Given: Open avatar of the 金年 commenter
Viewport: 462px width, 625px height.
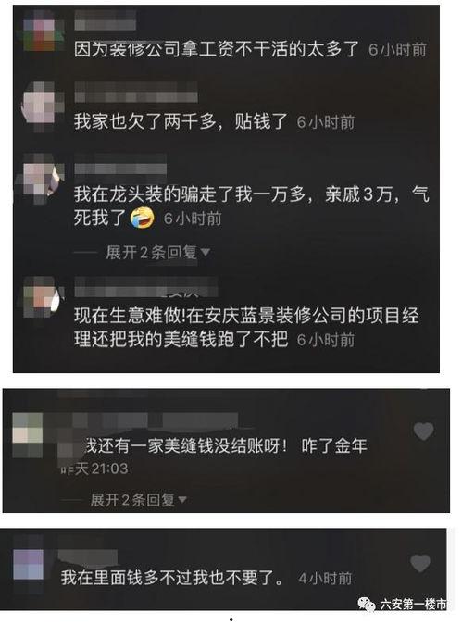Looking at the screenshot, I should pyautogui.click(x=27, y=434).
